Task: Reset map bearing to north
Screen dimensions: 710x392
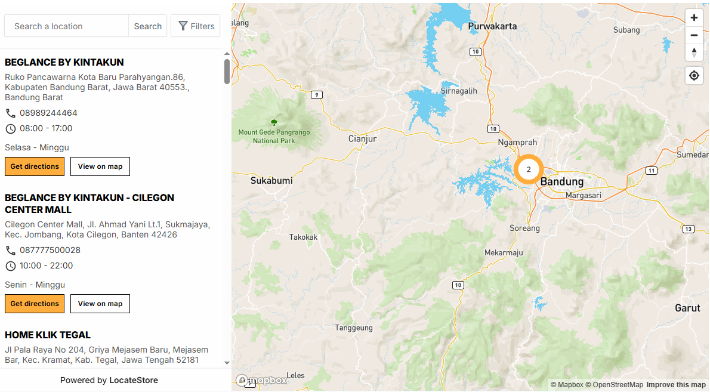Action: [694, 53]
